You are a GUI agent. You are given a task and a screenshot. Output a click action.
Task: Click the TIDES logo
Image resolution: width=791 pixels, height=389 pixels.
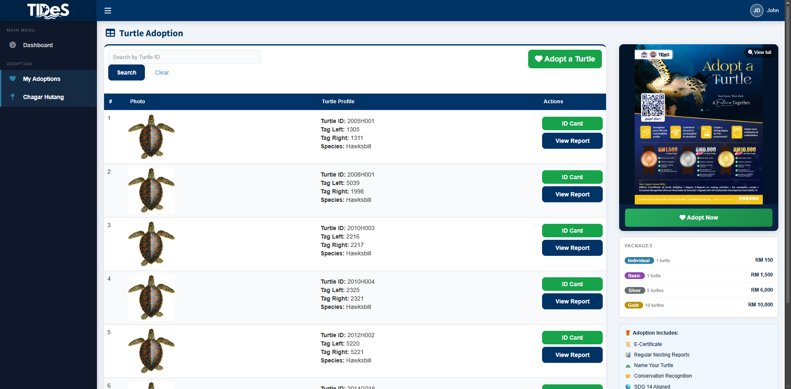tap(48, 11)
